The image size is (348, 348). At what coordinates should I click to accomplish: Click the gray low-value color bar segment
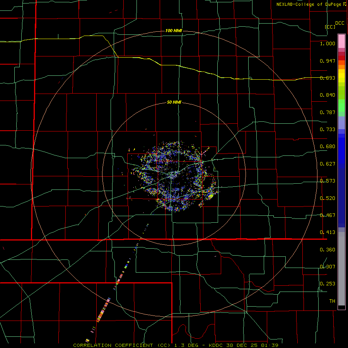[341, 269]
